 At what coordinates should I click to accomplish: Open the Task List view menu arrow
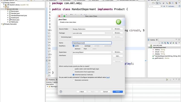point(179,3)
